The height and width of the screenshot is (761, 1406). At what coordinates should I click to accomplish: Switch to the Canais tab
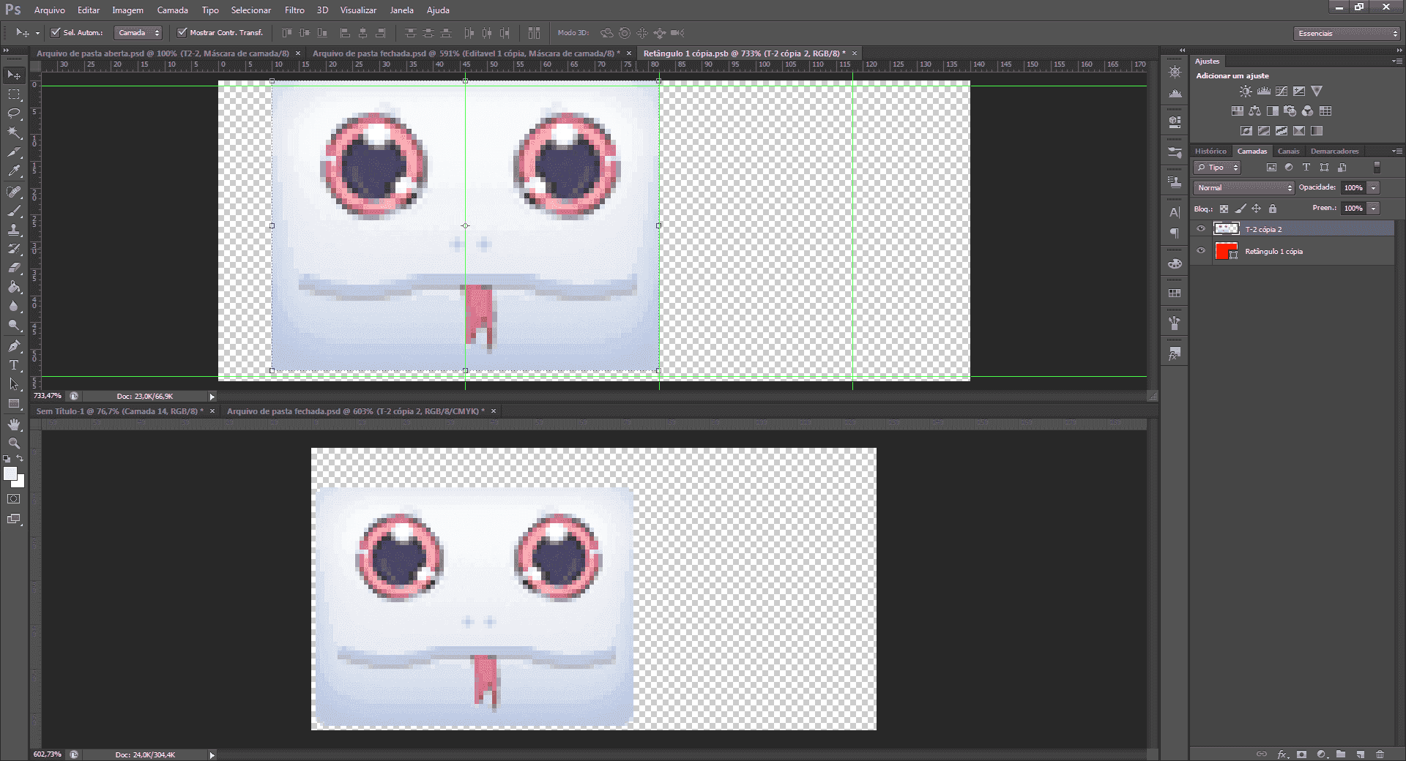click(1288, 151)
